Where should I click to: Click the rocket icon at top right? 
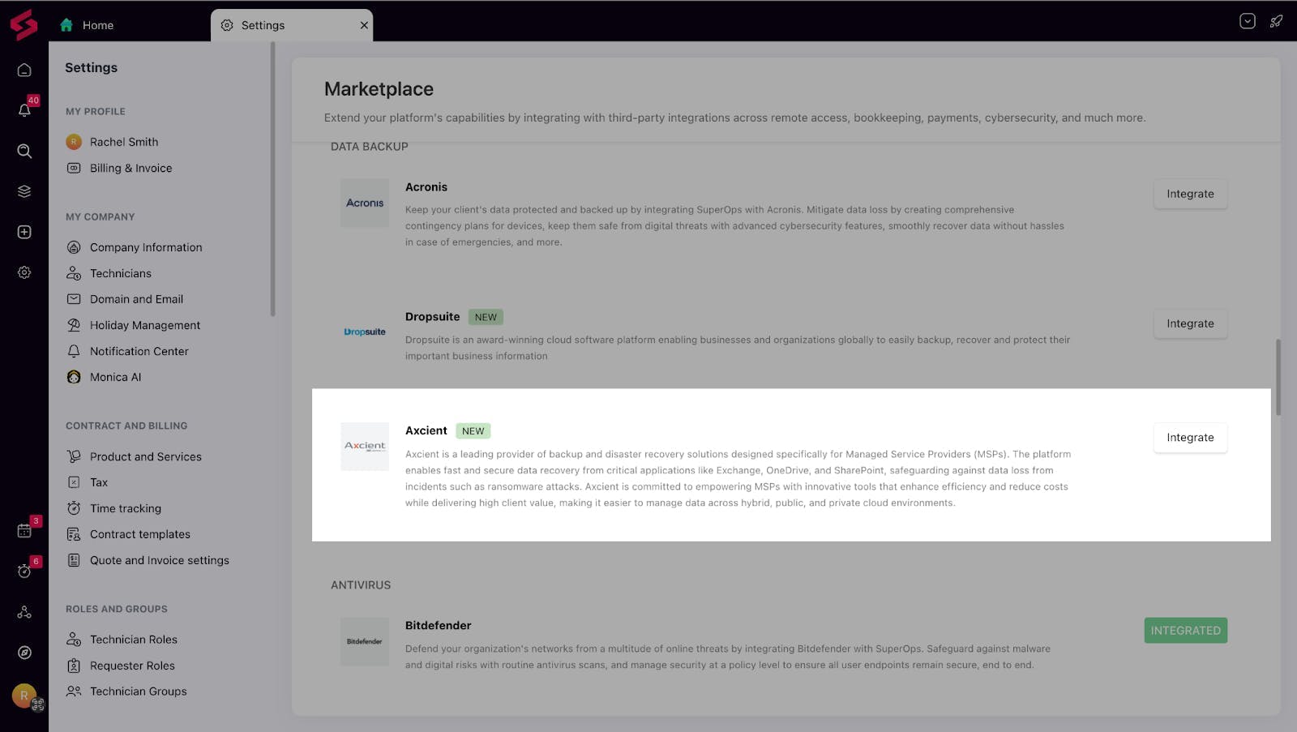point(1276,21)
